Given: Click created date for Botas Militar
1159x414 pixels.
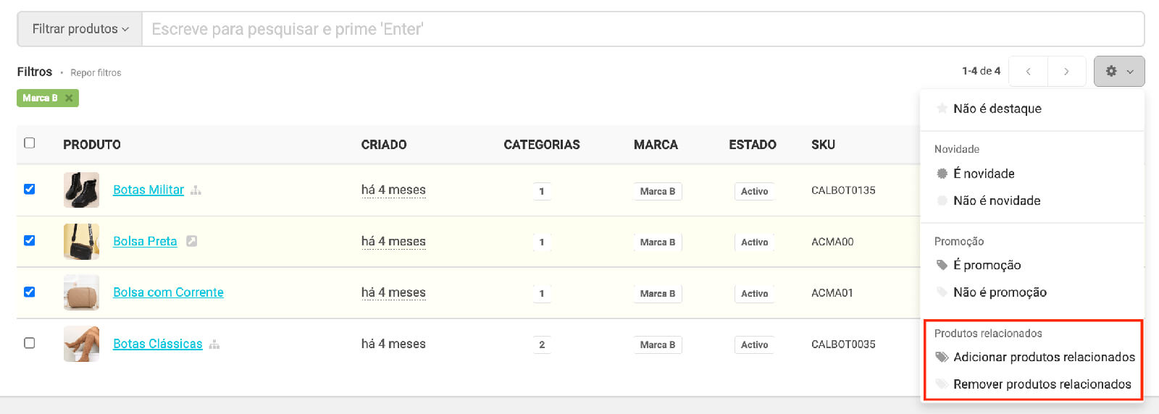Looking at the screenshot, I should pos(393,190).
